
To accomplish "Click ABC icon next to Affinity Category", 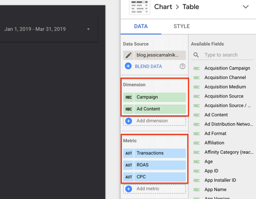I will [196, 152].
